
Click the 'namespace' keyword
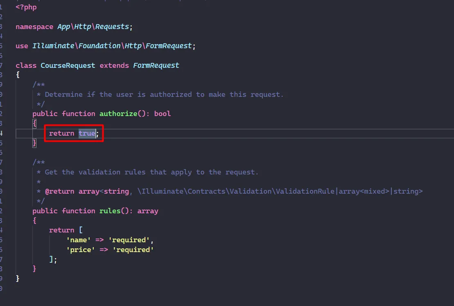(34, 27)
